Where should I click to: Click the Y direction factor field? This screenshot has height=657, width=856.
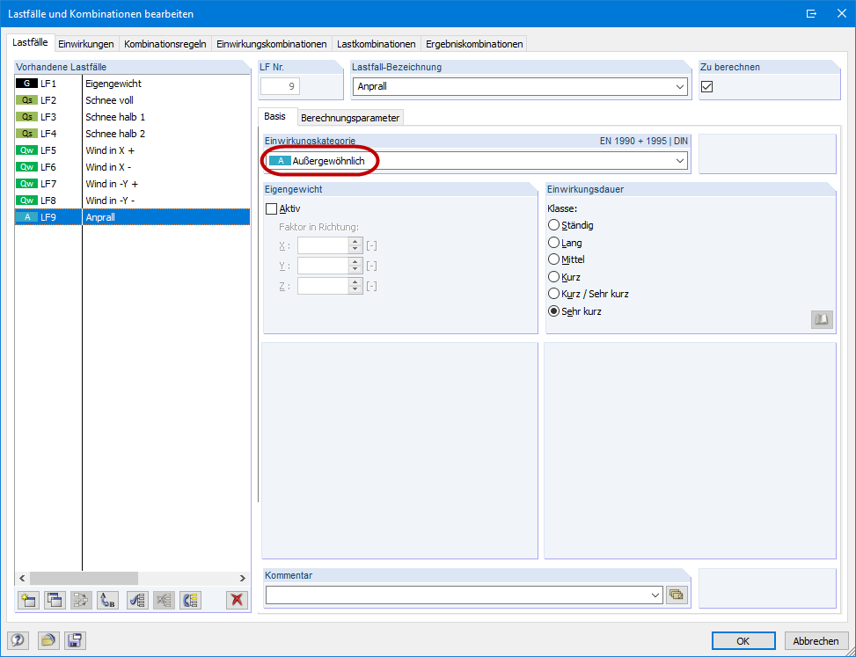[x=323, y=266]
